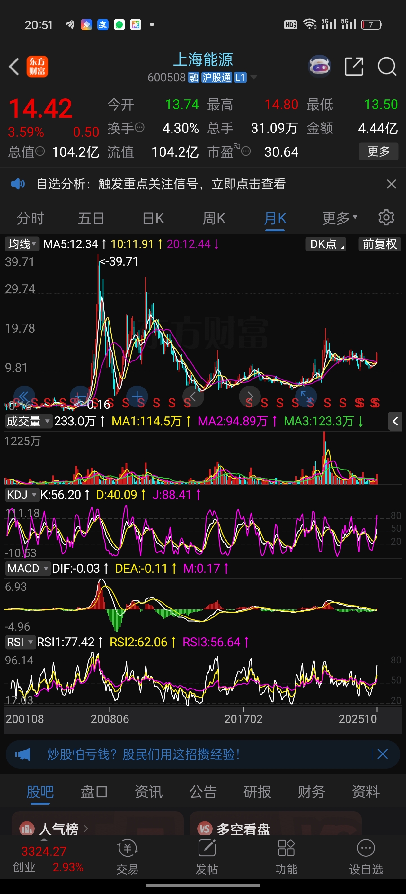Image resolution: width=406 pixels, height=894 pixels.
Task: Open the MACD indicator dropdown
Action: pos(28,568)
